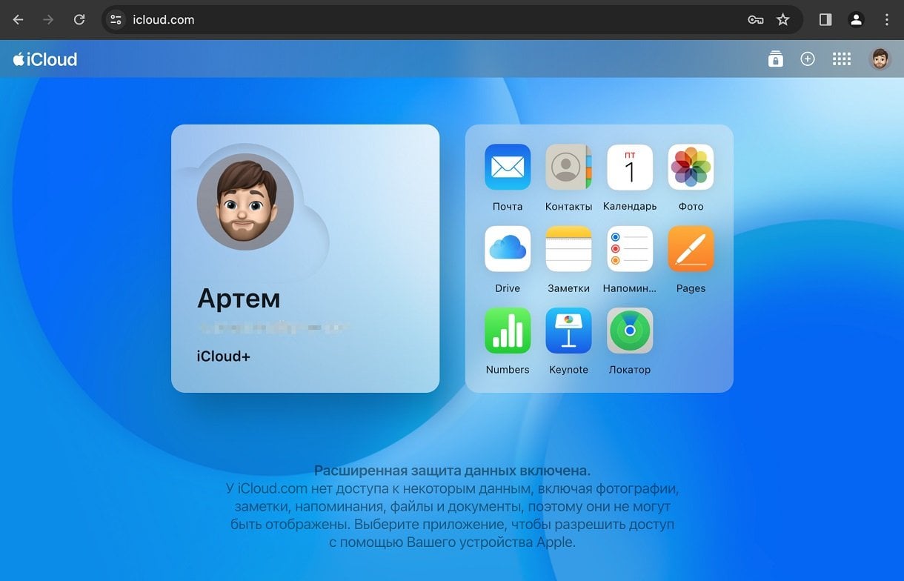Toggle the browser side panel
The image size is (904, 581).
coord(825,20)
